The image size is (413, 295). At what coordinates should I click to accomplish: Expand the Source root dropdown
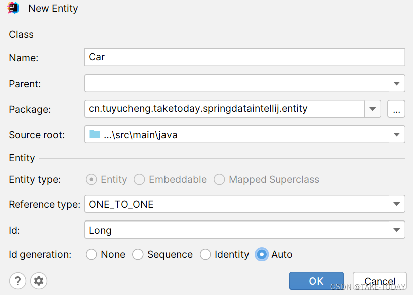[x=396, y=134]
